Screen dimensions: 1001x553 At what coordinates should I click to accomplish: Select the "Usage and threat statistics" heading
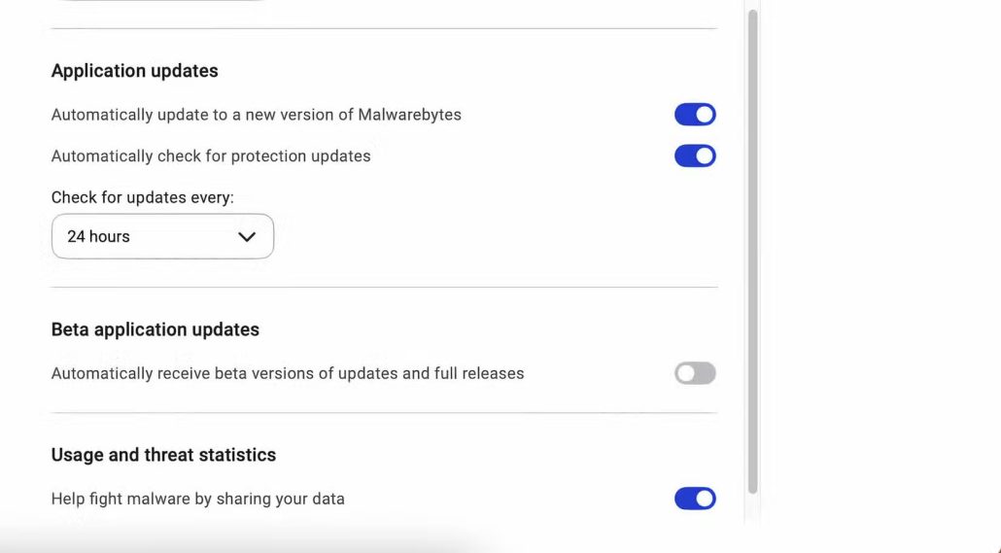(x=163, y=455)
